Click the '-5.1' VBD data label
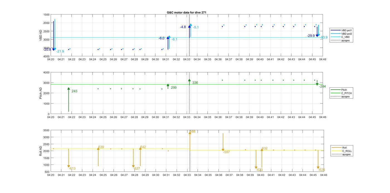The width and height of the screenshot is (390, 193). 196,27
